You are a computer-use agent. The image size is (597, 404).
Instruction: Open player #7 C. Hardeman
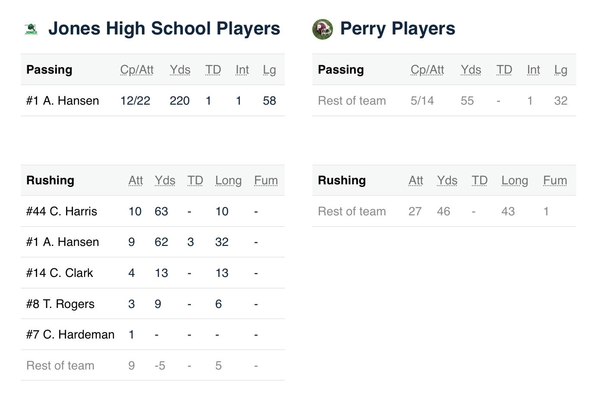coord(70,335)
